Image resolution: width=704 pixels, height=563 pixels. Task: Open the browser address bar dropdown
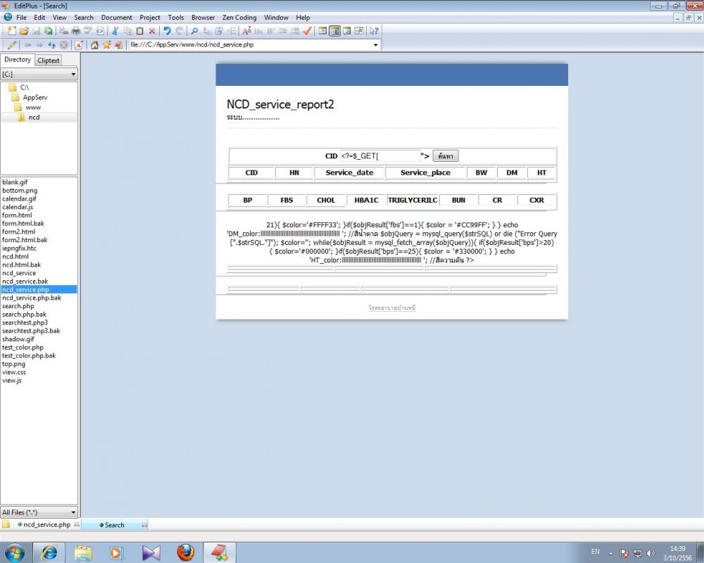375,45
